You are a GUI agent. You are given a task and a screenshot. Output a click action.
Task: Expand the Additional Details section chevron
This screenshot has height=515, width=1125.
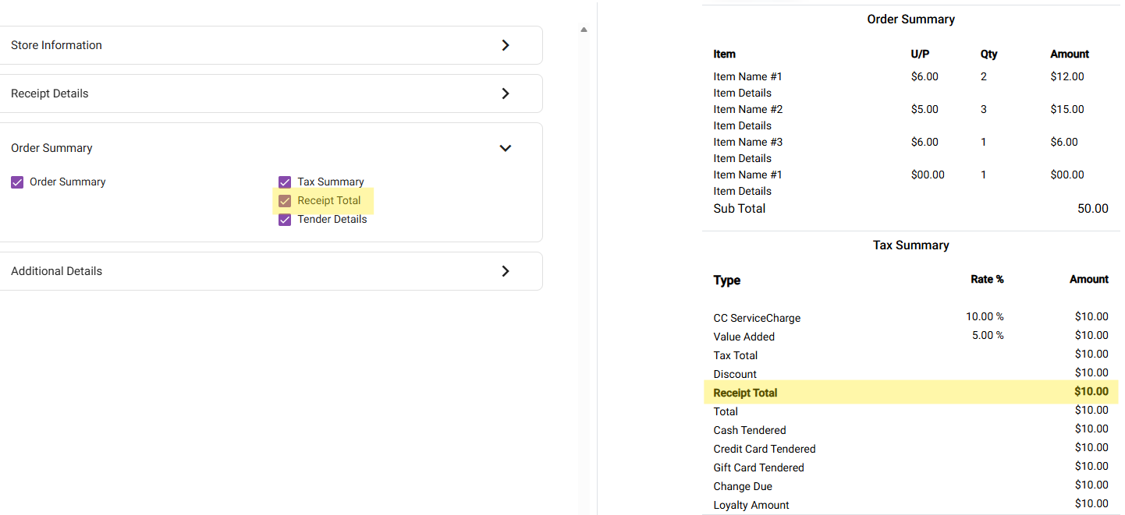[506, 271]
